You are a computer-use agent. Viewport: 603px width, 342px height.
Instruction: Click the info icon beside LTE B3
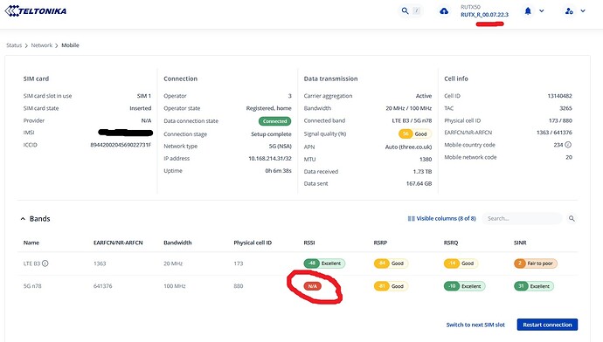click(45, 263)
